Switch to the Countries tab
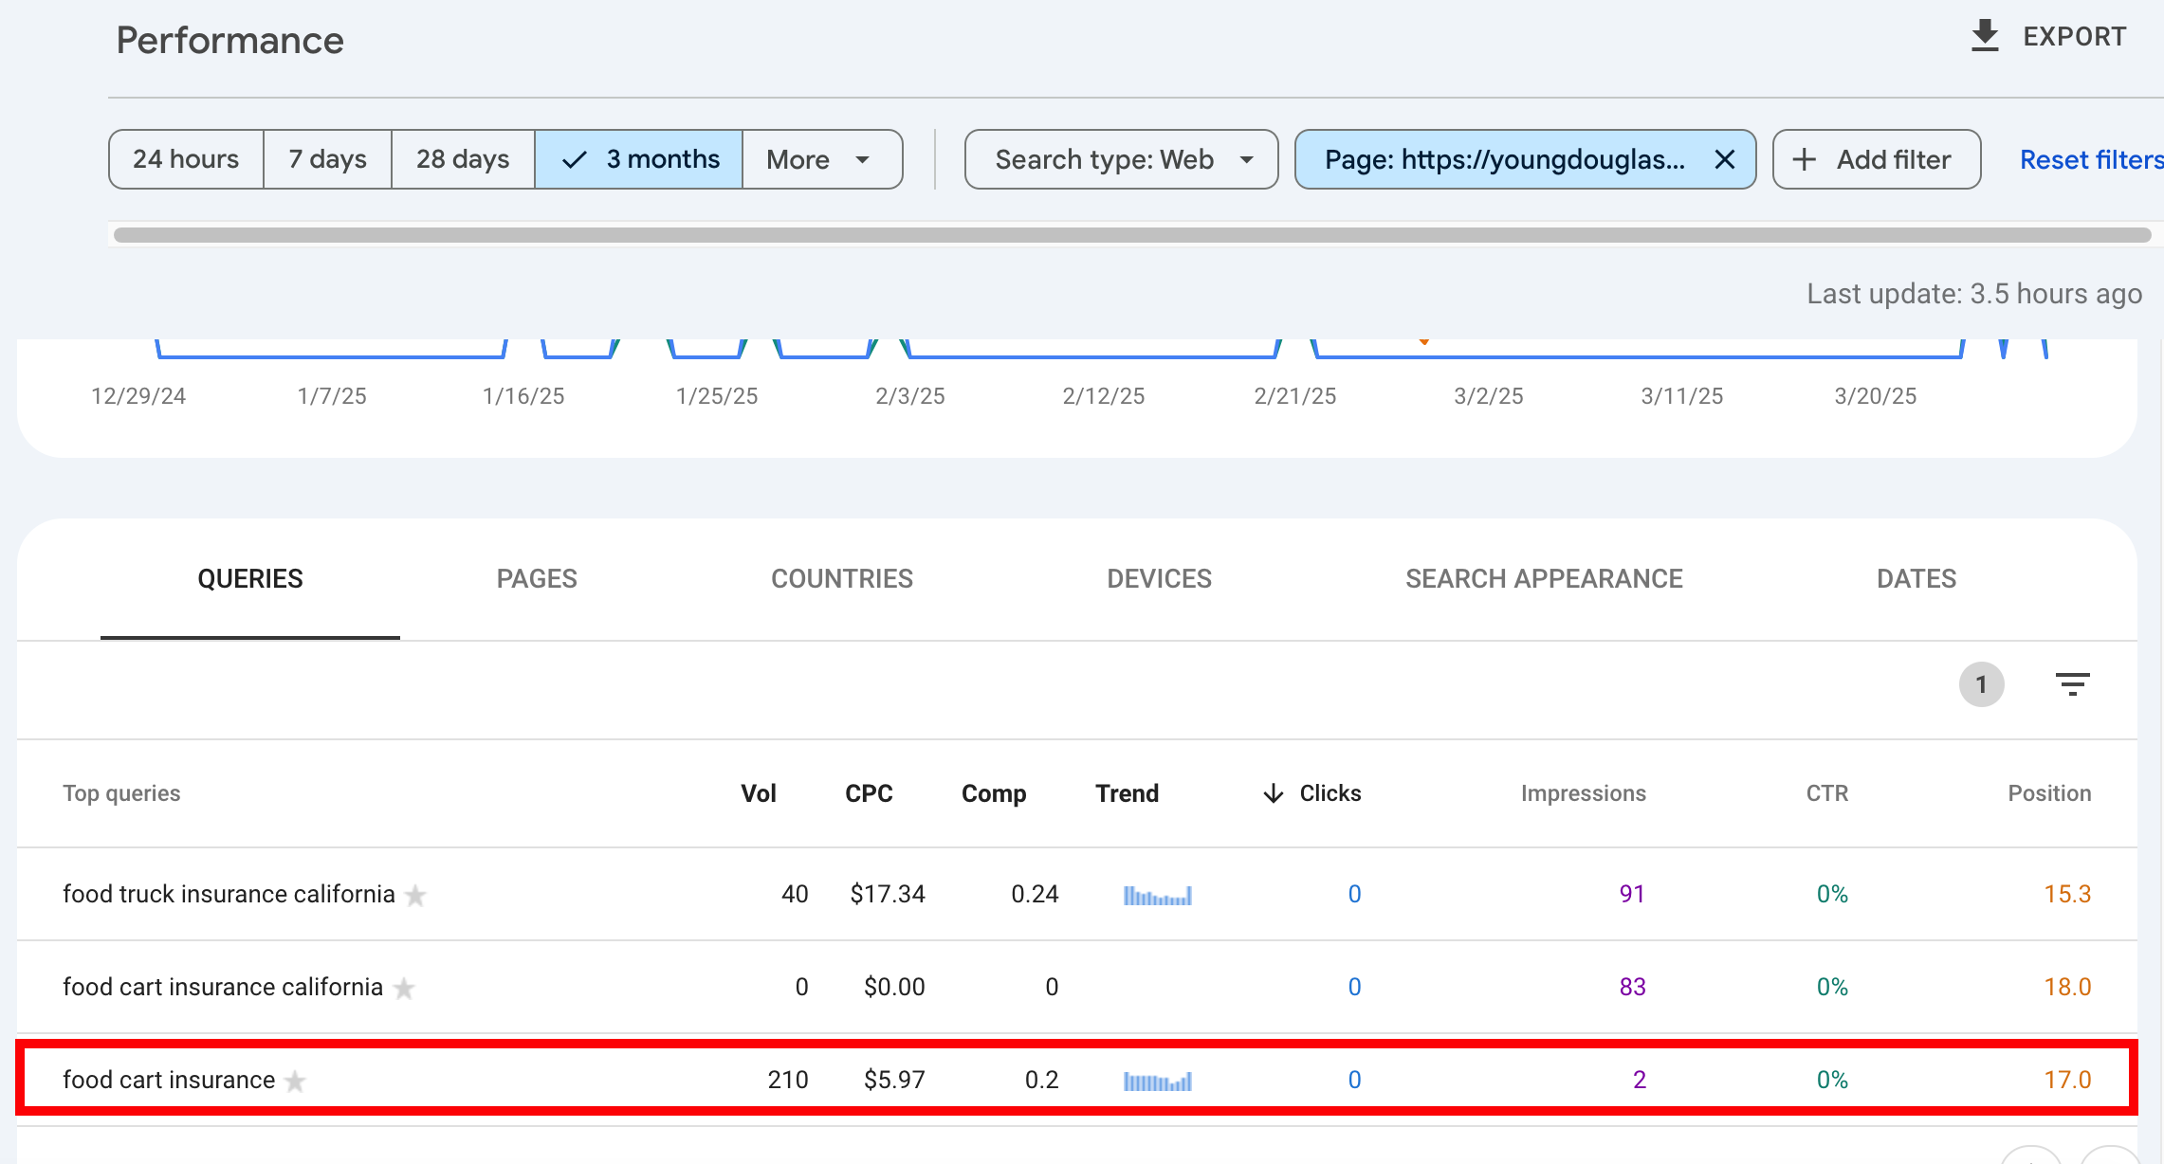Viewport: 2164px width, 1164px height. [842, 578]
